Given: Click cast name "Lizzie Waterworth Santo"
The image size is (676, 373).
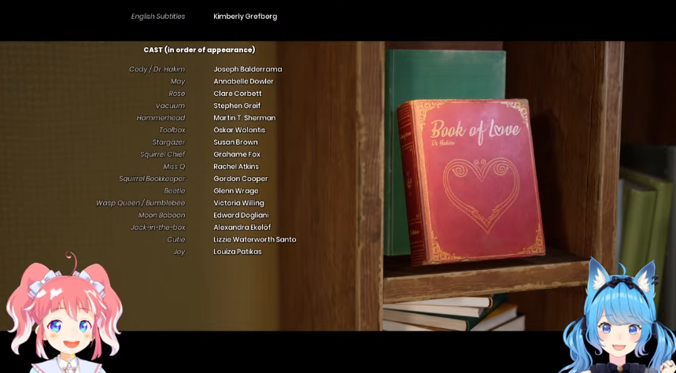Looking at the screenshot, I should (255, 239).
